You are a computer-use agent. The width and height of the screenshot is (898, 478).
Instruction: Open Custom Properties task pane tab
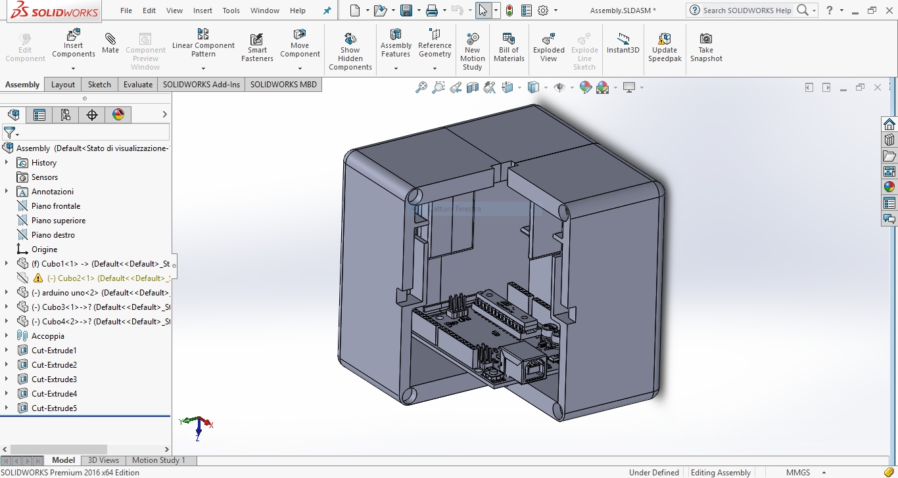coord(889,203)
